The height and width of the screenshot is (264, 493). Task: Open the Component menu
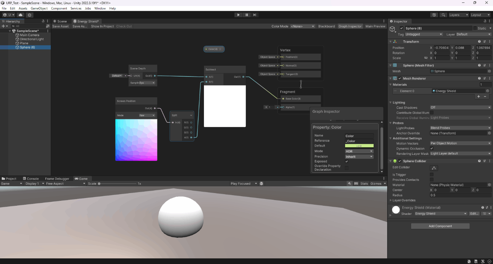[59, 8]
